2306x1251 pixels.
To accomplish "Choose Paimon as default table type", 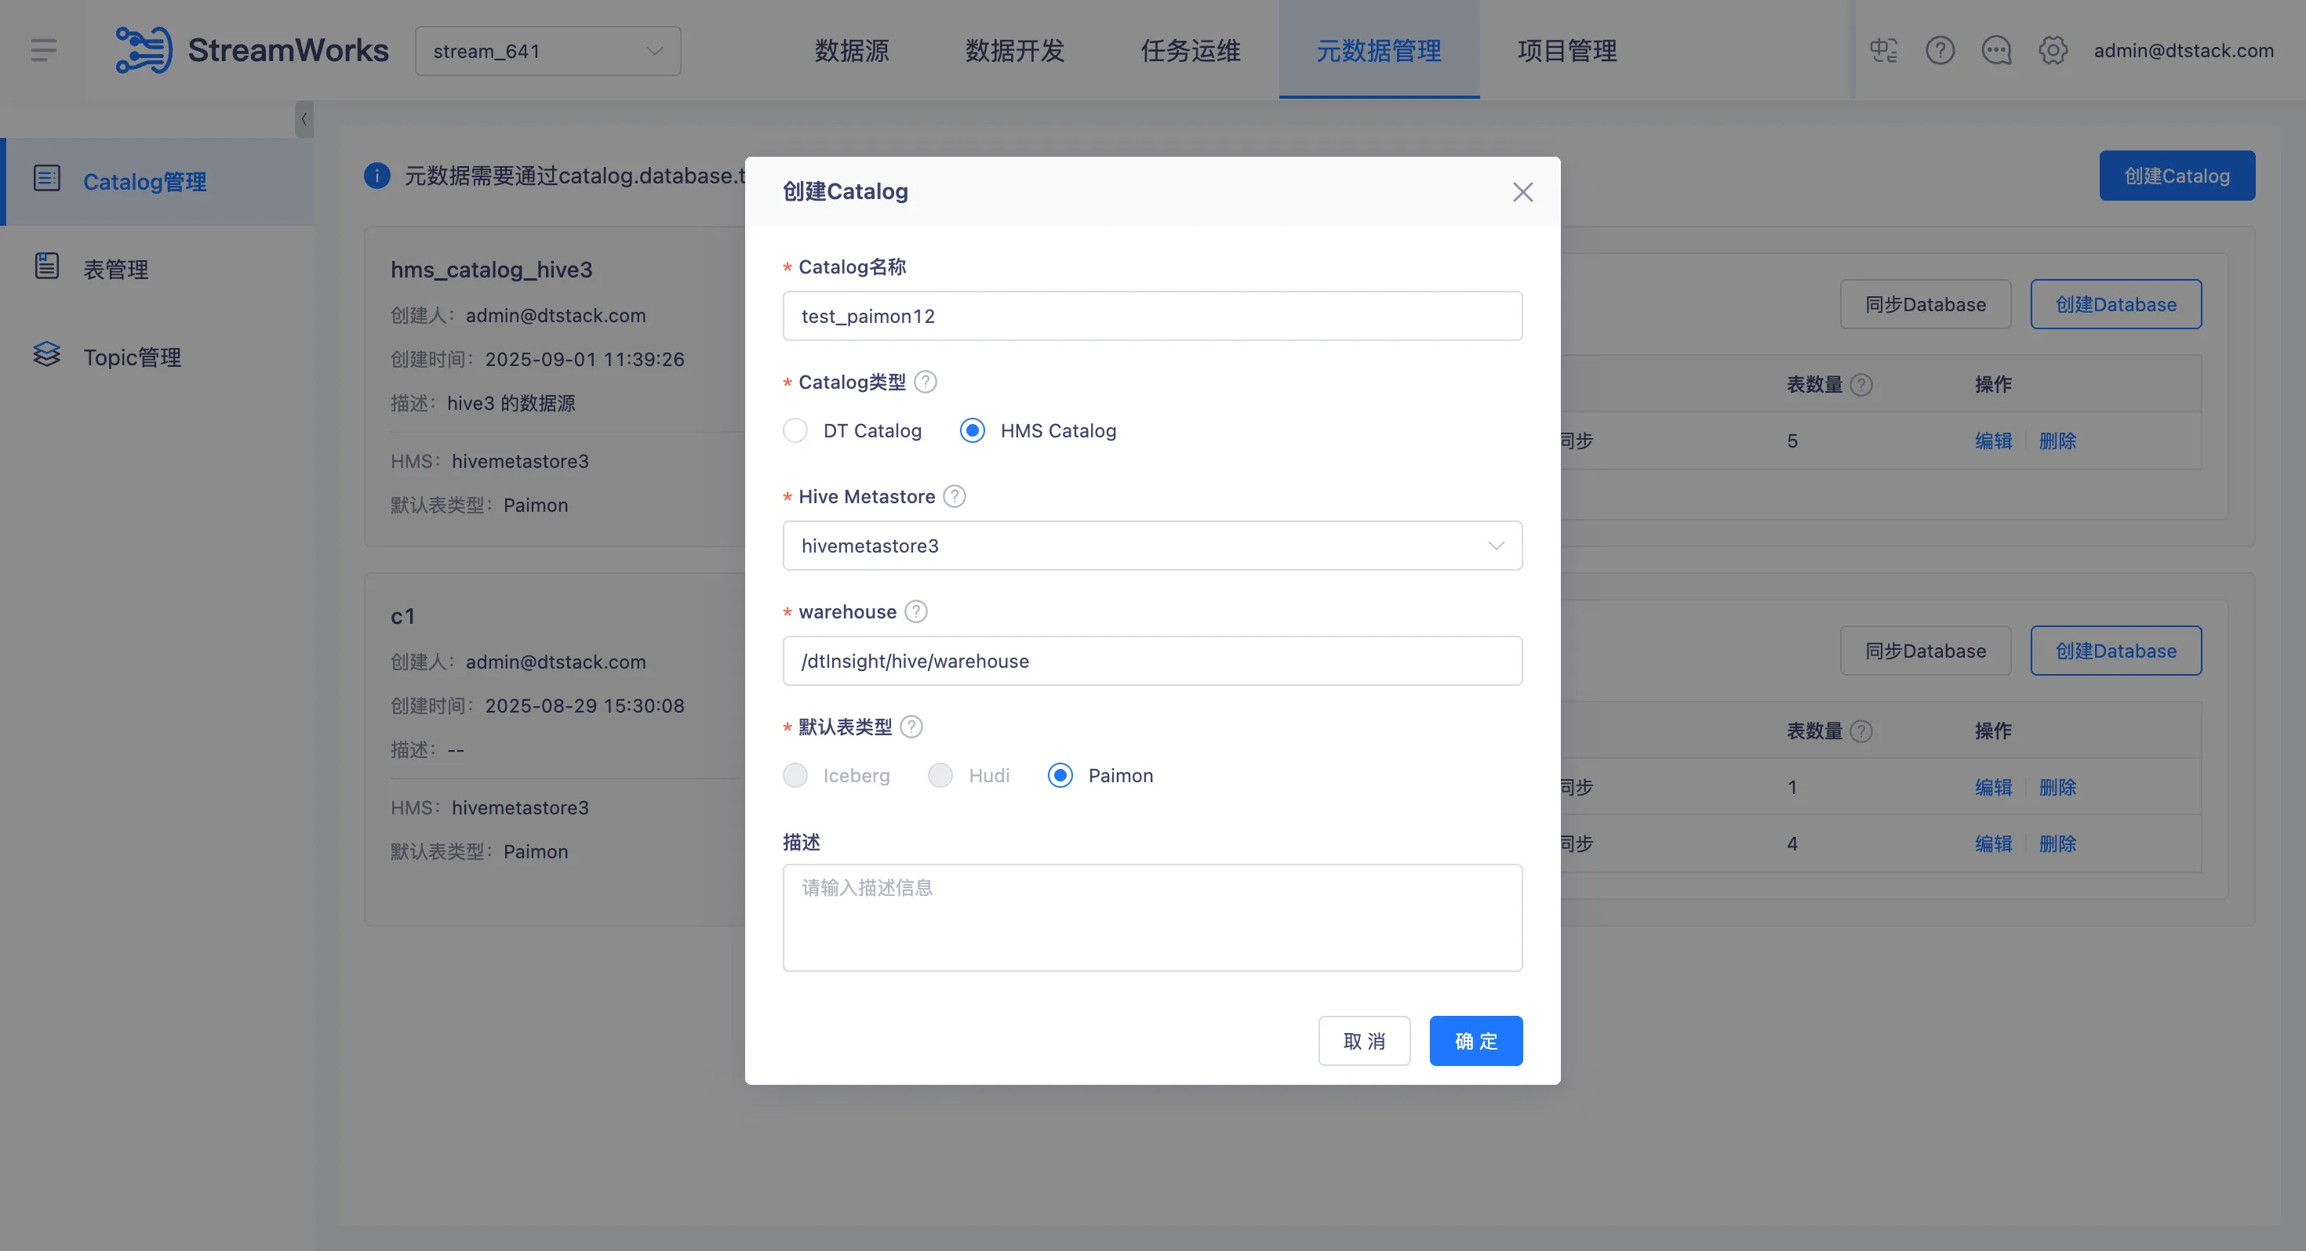I will coord(1060,775).
